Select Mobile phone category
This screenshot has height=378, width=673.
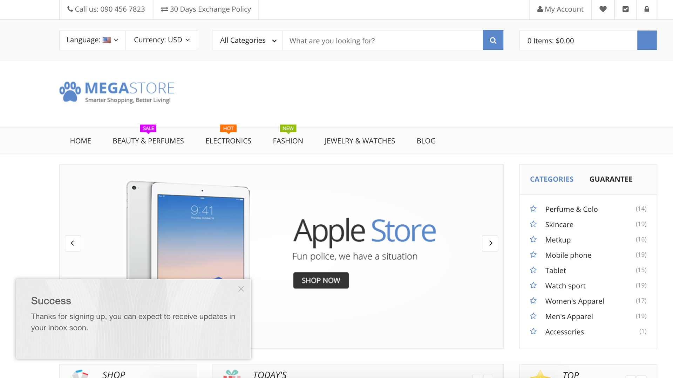[x=568, y=255]
